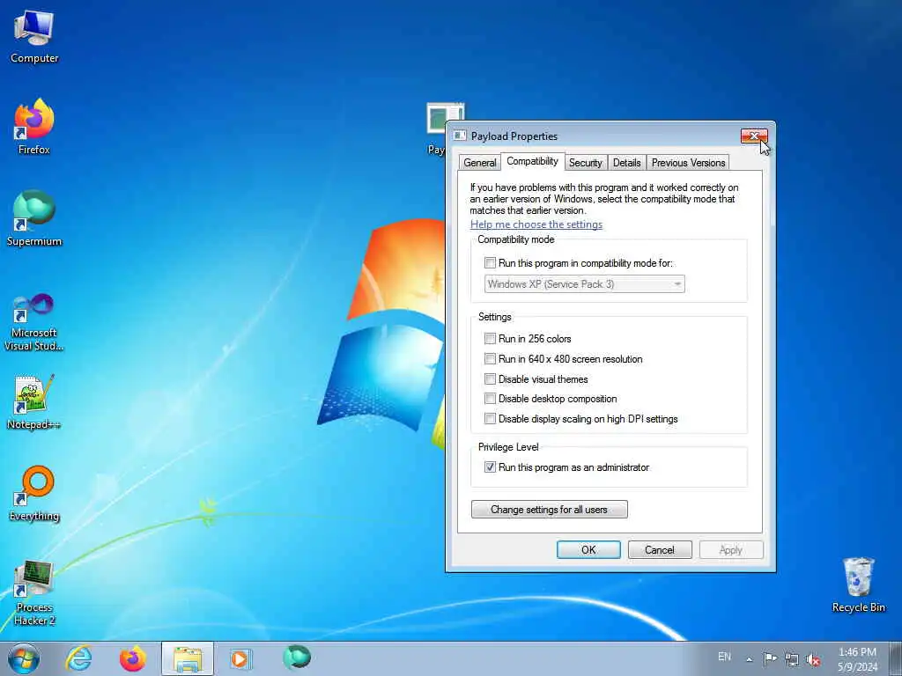Viewport: 902px width, 676px height.
Task: Click the muted volume tray icon
Action: (x=813, y=659)
